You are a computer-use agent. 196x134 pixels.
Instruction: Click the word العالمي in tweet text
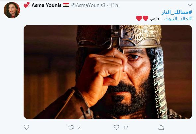pyautogui.click(x=156, y=19)
